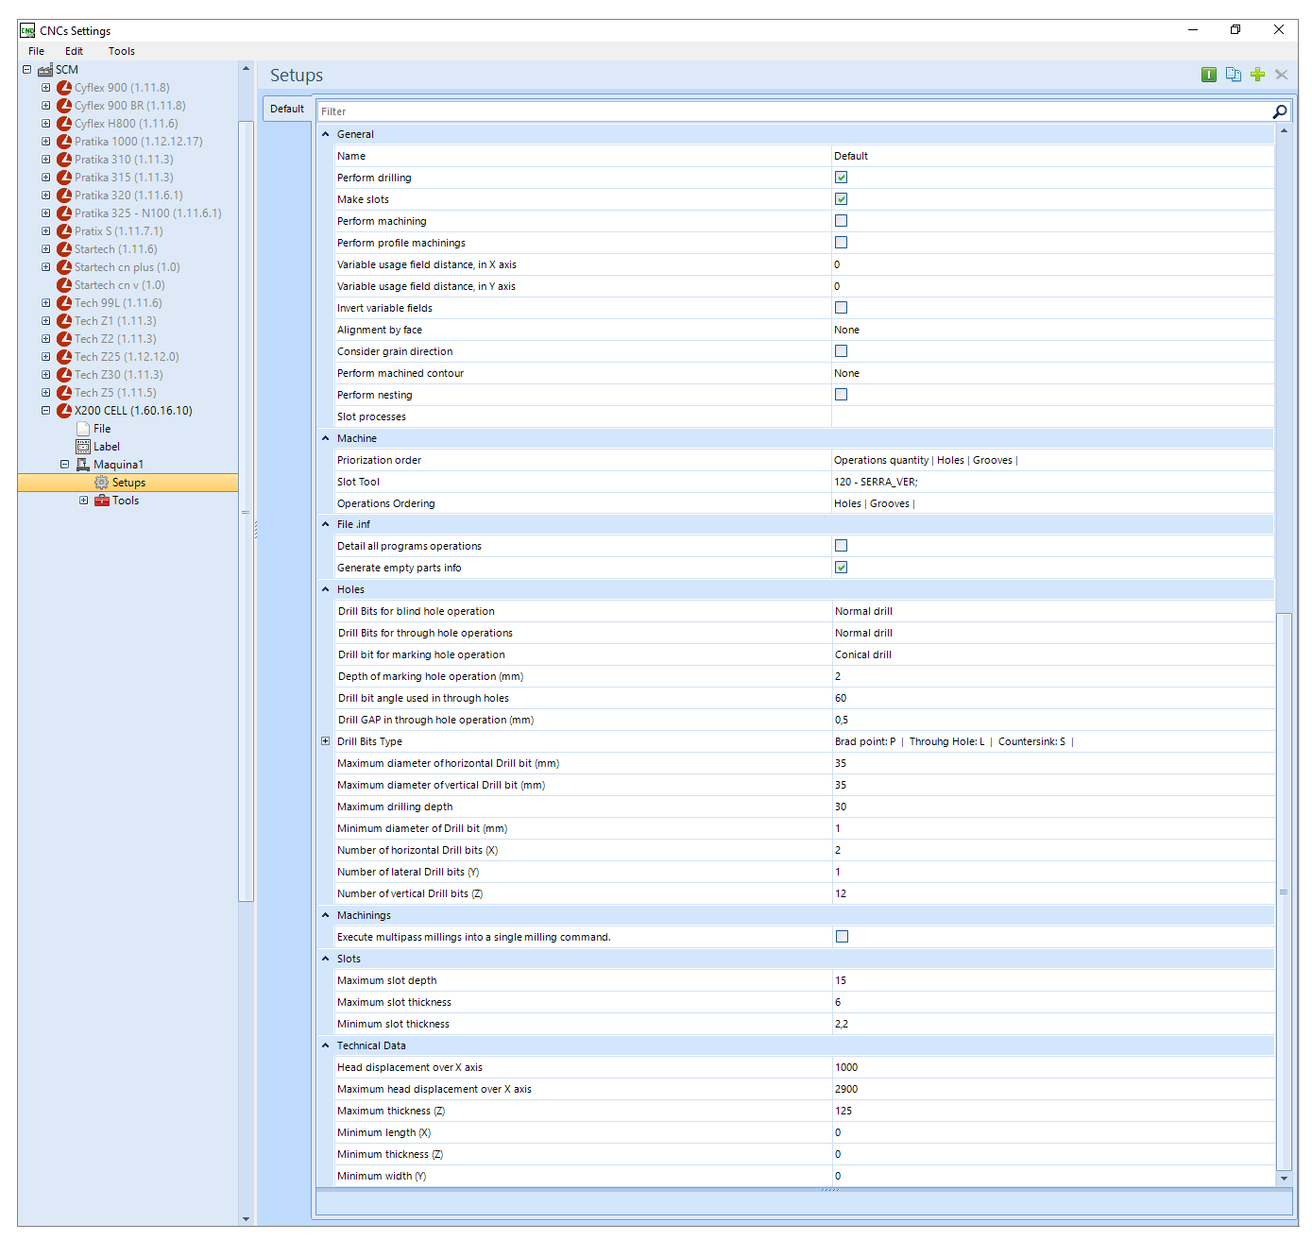Viewport: 1312px width, 1240px height.
Task: Collapse the File .inf section
Action: coord(326,524)
